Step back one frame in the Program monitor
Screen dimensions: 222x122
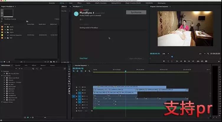point(181,61)
